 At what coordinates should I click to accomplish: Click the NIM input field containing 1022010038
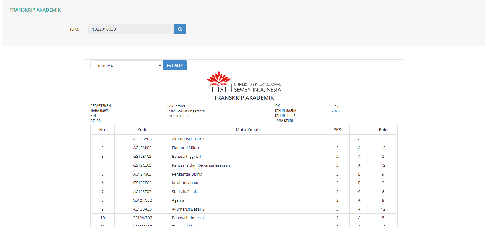(x=131, y=29)
